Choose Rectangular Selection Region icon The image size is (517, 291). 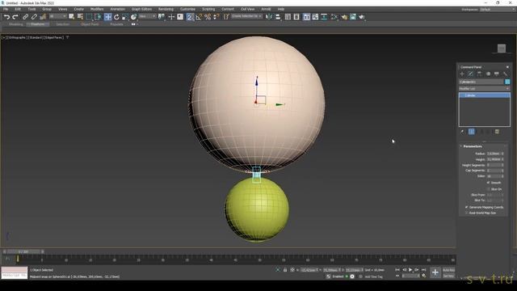click(x=90, y=17)
